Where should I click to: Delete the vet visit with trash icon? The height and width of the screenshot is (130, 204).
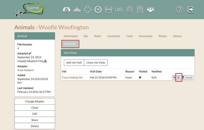point(183,77)
